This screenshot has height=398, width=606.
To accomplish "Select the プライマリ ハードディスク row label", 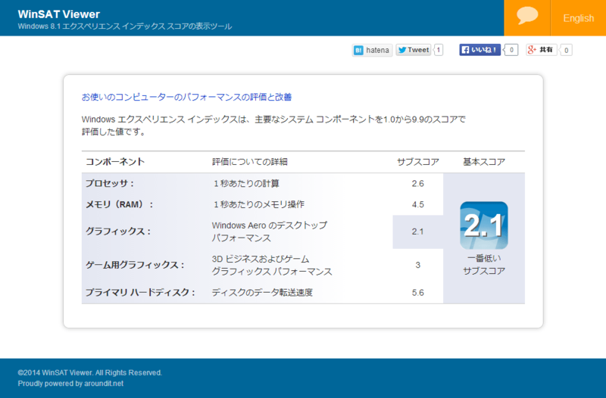I will (x=140, y=293).
